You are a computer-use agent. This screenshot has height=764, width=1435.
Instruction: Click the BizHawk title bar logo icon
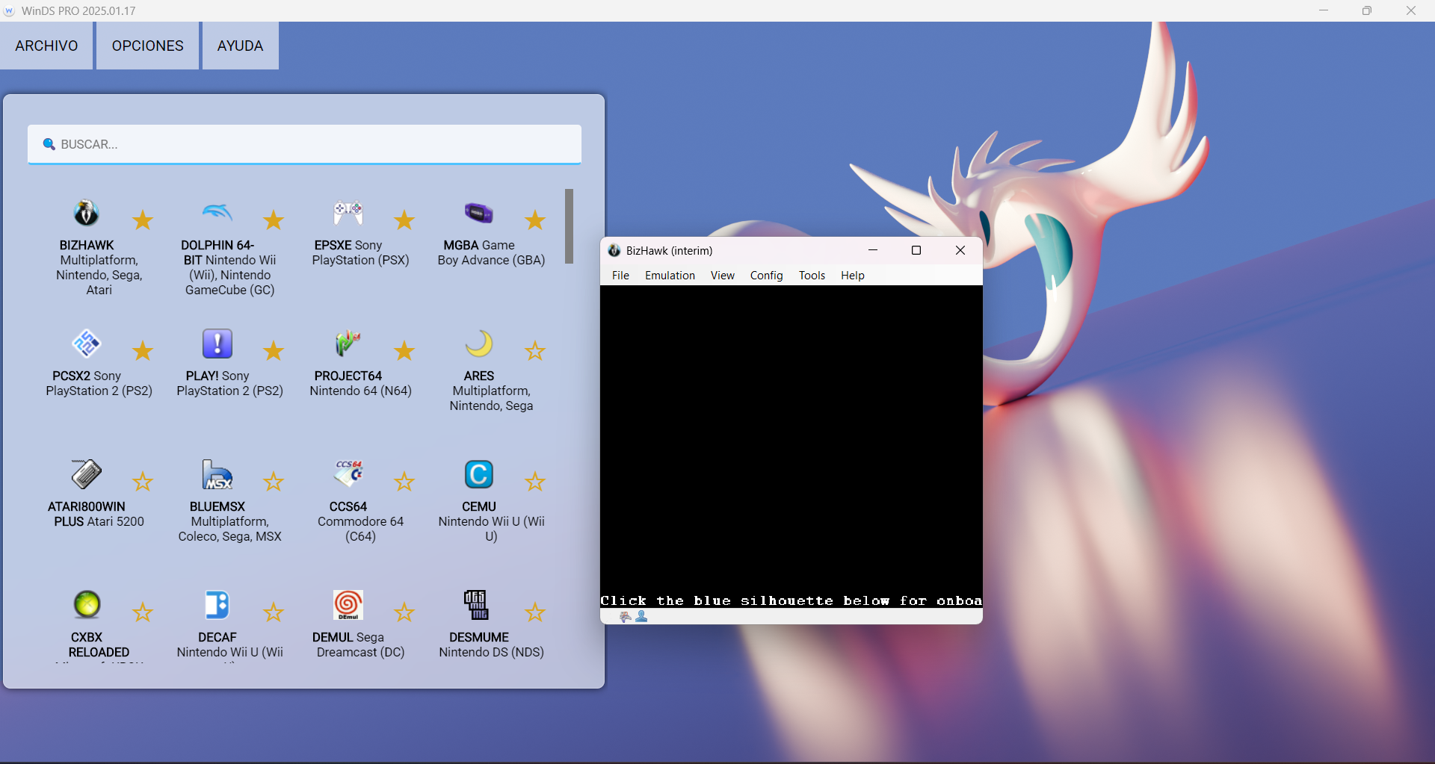coord(614,250)
